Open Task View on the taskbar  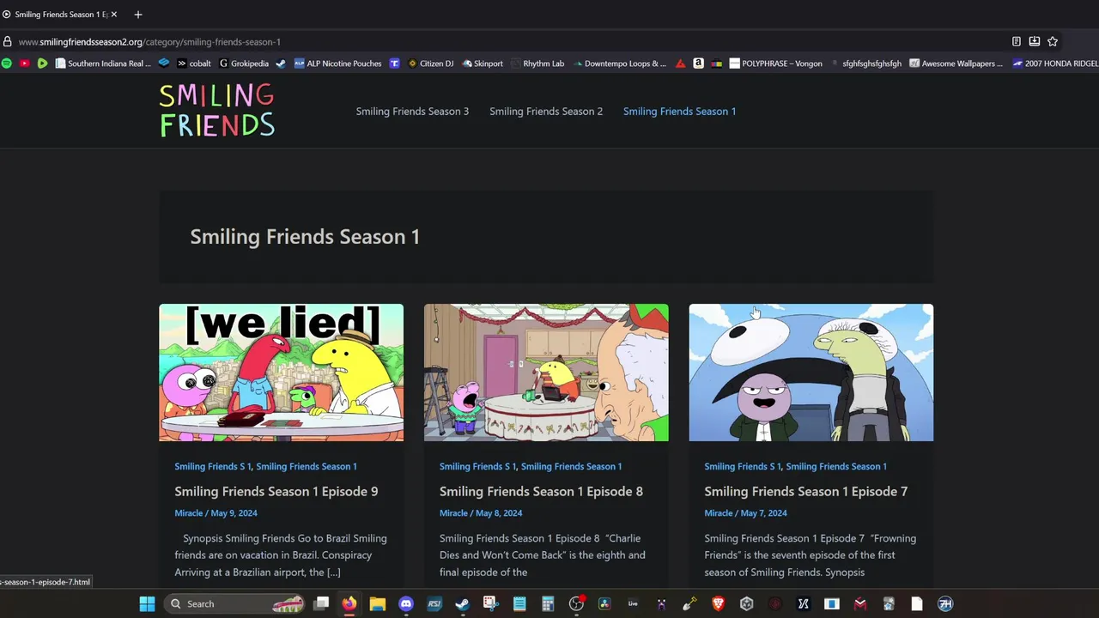321,603
